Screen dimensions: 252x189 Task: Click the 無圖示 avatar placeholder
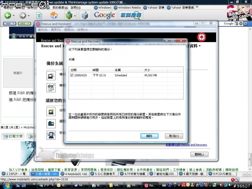[18, 73]
